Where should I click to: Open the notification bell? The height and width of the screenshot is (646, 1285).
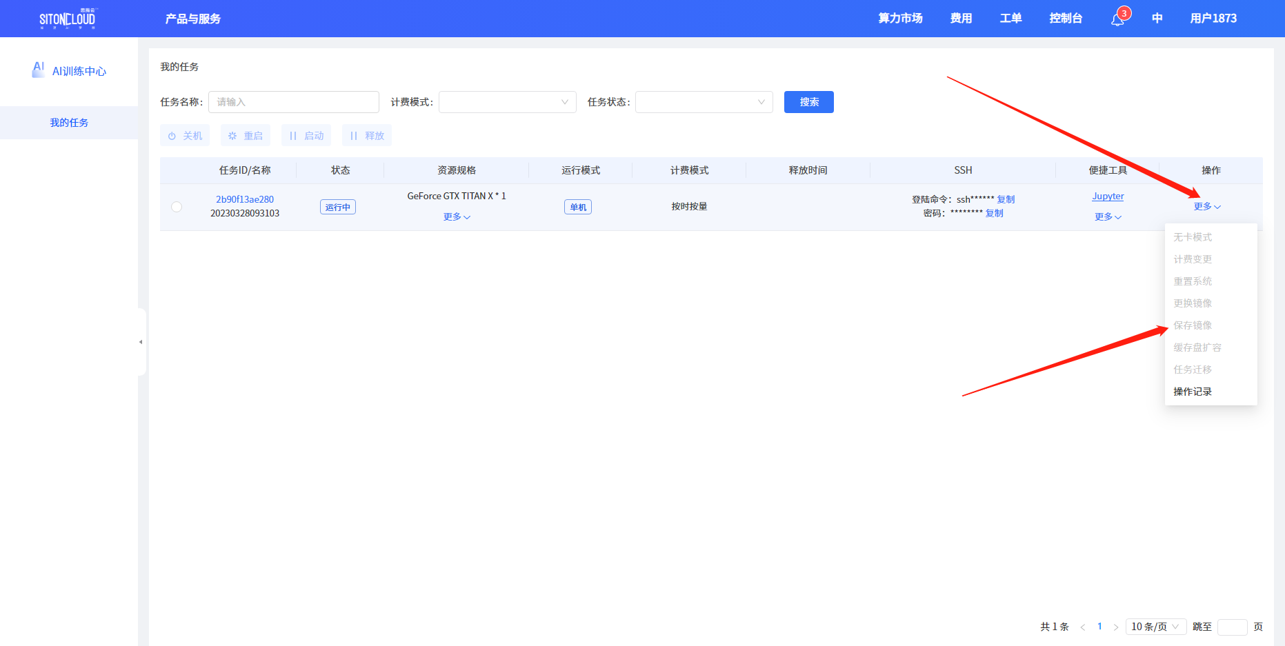click(x=1117, y=19)
